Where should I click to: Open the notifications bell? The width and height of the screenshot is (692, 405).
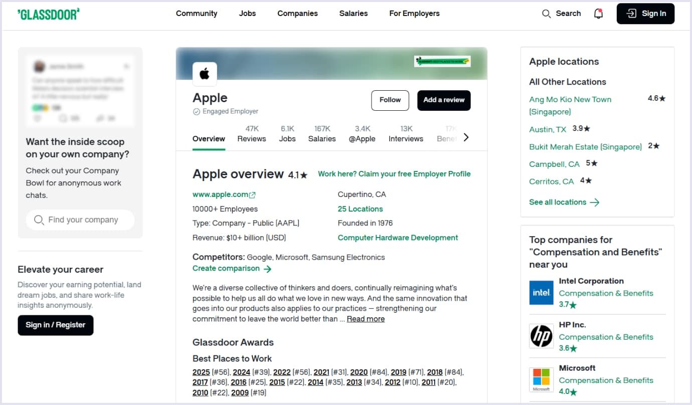pyautogui.click(x=598, y=14)
